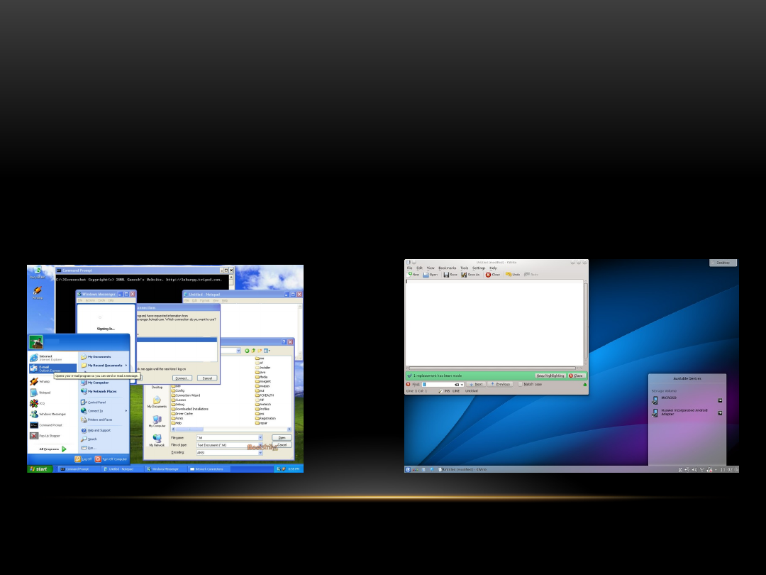
Task: Click the XP Start button on the taskbar
Action: click(x=40, y=469)
